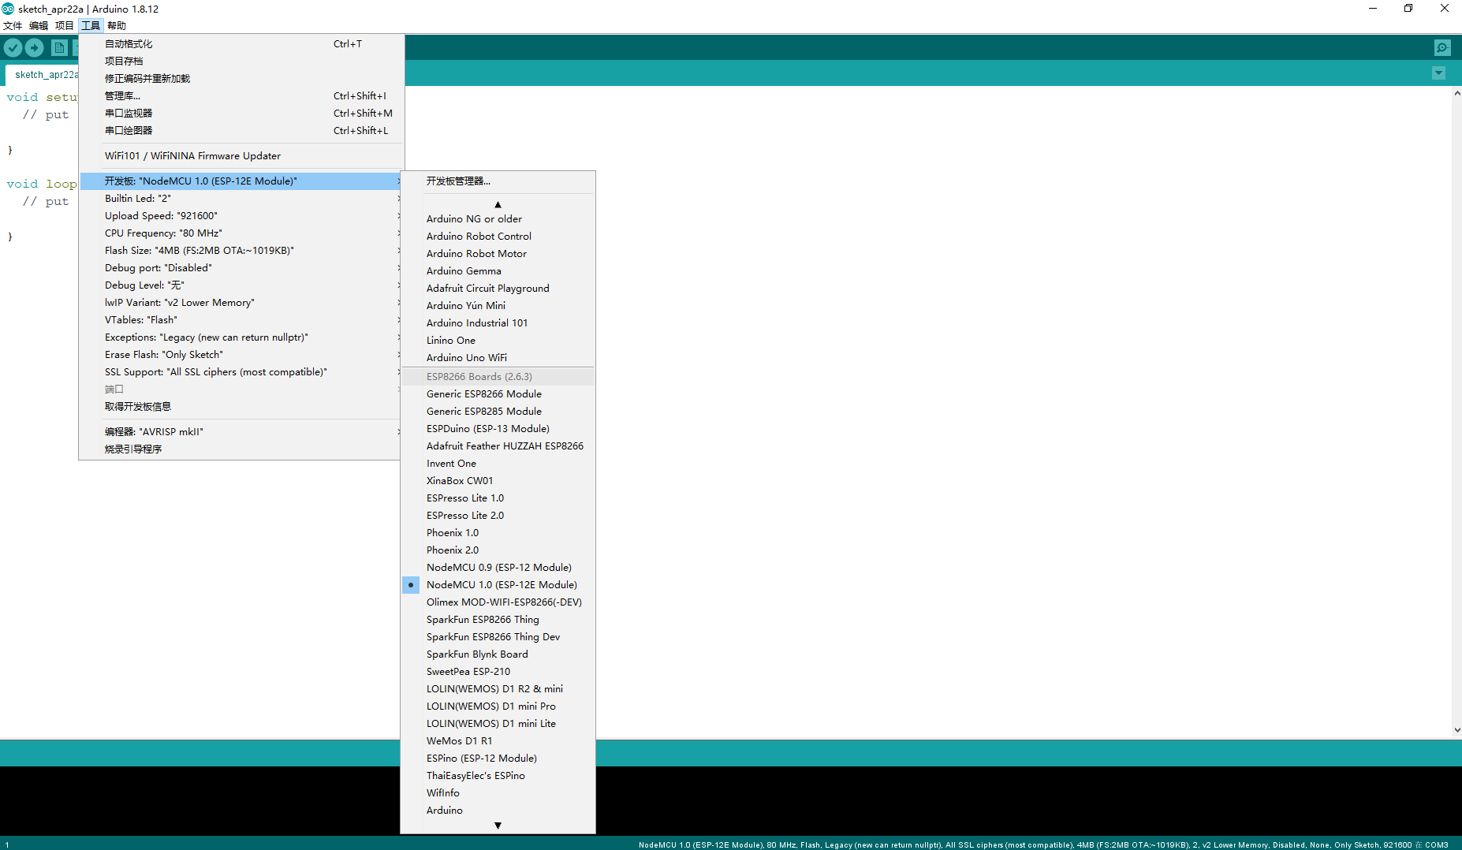Open 开发板管理器... boards manager
This screenshot has width=1462, height=850.
498,181
